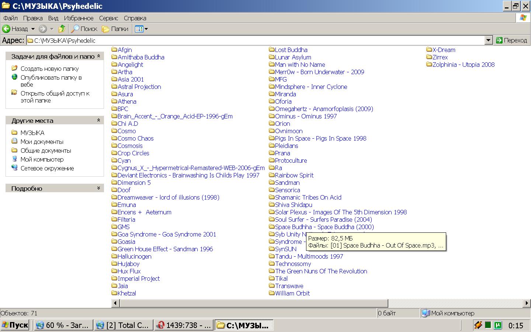Select the X-Dream folder icon
531x332 pixels.
click(x=429, y=50)
